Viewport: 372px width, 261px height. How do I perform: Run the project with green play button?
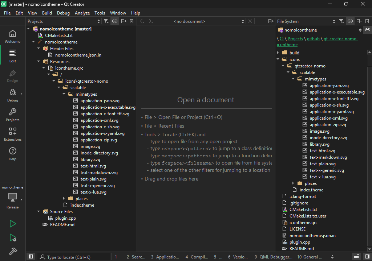click(13, 224)
